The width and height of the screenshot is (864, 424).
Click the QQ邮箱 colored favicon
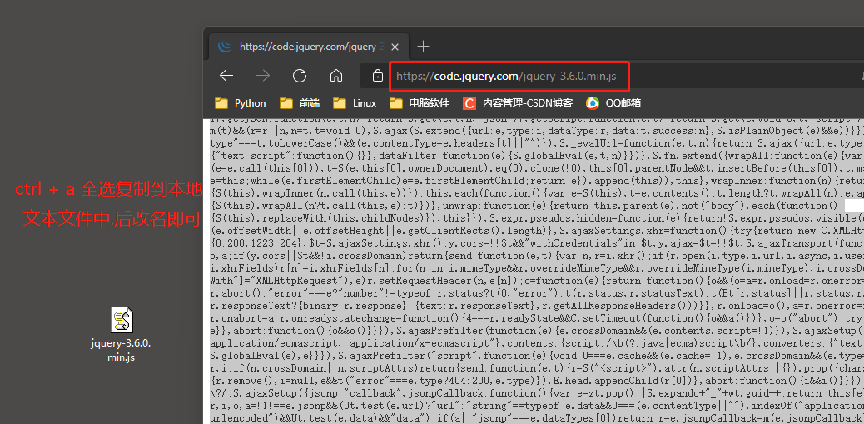coord(593,103)
